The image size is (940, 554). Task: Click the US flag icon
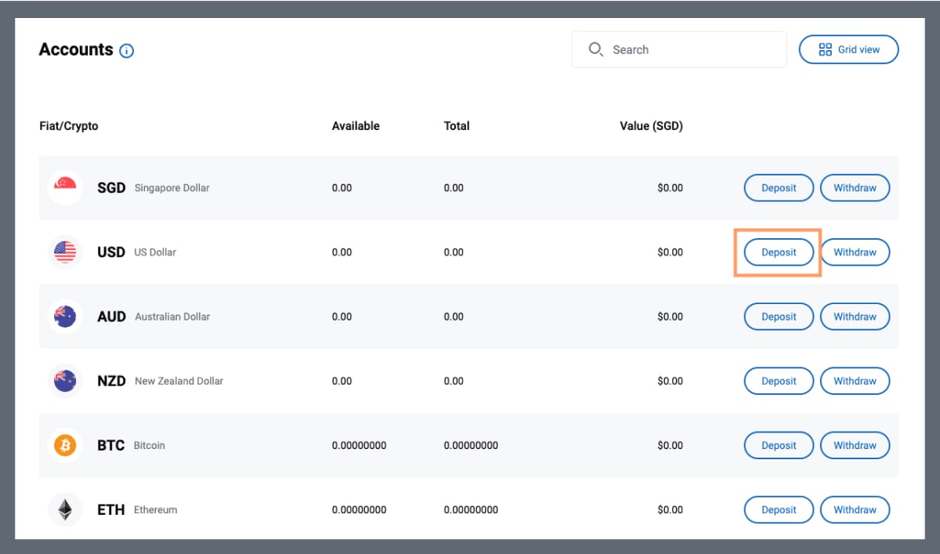click(65, 252)
